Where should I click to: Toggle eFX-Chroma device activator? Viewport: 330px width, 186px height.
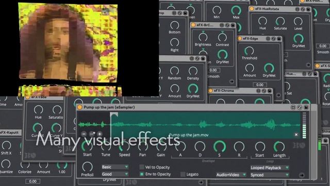click(x=210, y=91)
